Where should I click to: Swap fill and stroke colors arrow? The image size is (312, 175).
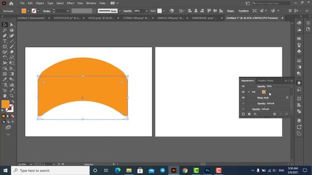click(x=13, y=102)
